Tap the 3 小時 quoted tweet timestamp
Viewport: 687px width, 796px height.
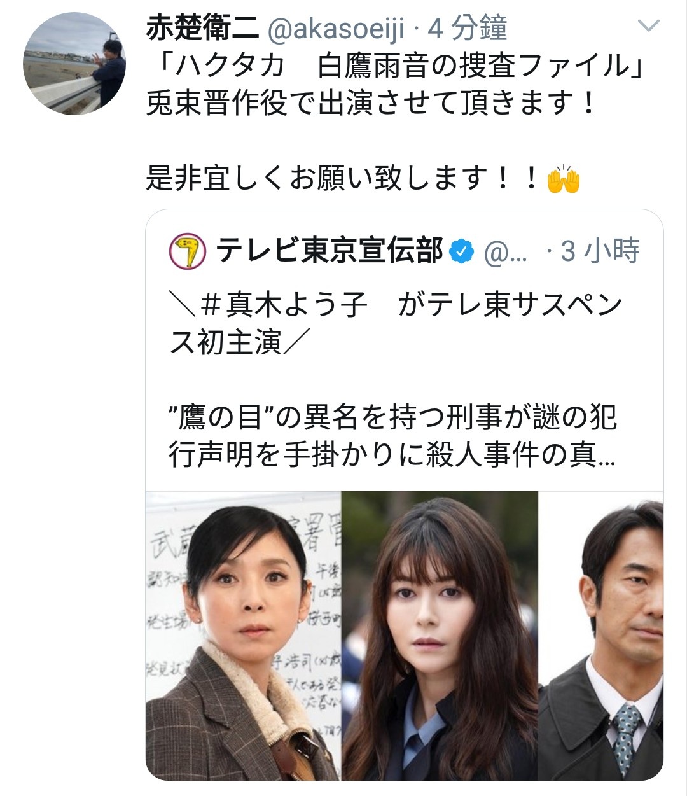pyautogui.click(x=600, y=251)
